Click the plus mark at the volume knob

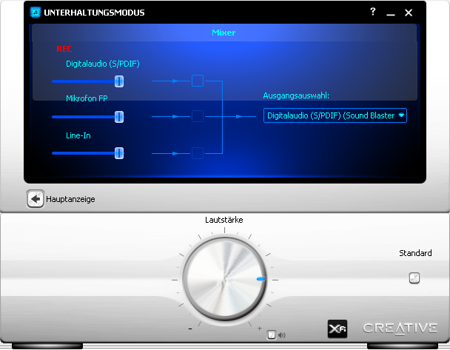pyautogui.click(x=260, y=329)
